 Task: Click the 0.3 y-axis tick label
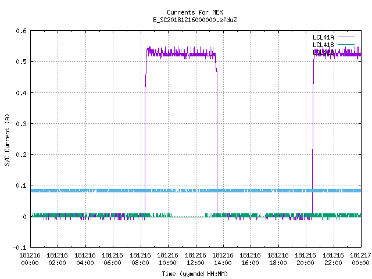point(21,124)
